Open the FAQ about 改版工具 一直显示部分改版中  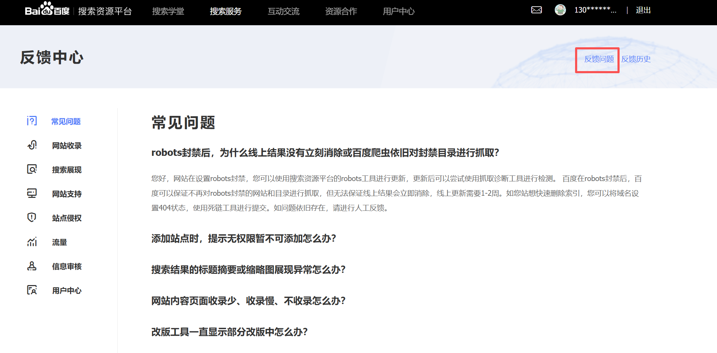[229, 331]
